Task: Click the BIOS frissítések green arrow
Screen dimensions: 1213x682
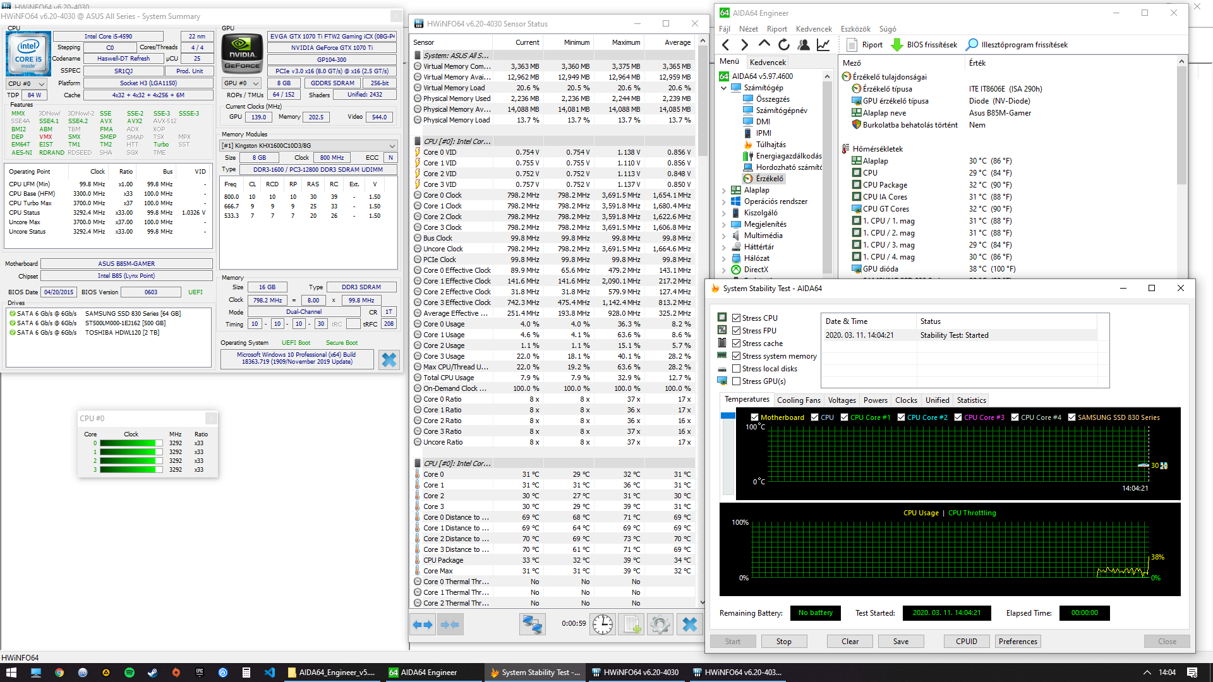Action: [x=896, y=45]
